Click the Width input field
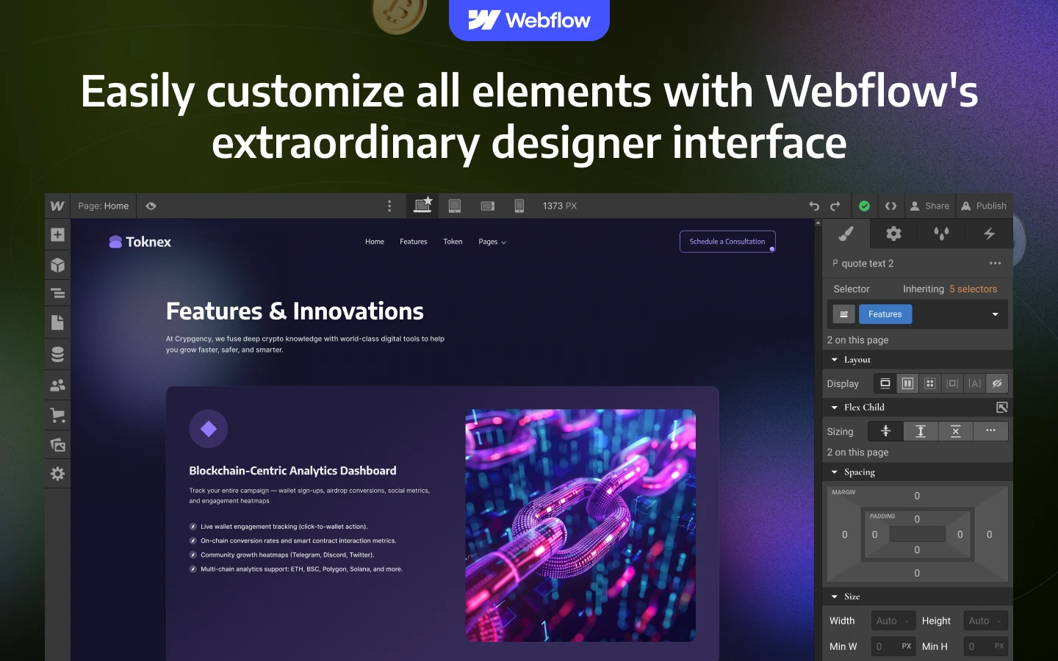 (893, 621)
